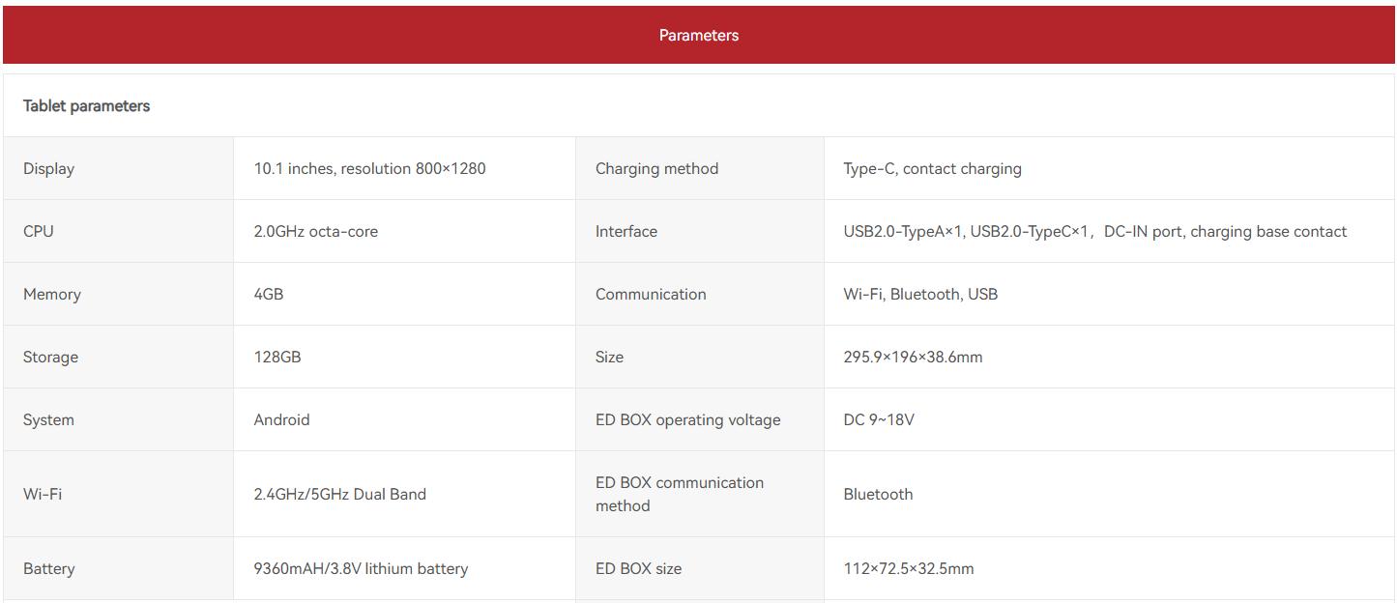1397x603 pixels.
Task: Click the red Parameters header bar
Action: (x=698, y=36)
